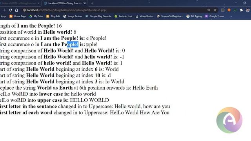Click the bold 'lower case is:' text
The image size is (251, 141).
click(x=55, y=94)
